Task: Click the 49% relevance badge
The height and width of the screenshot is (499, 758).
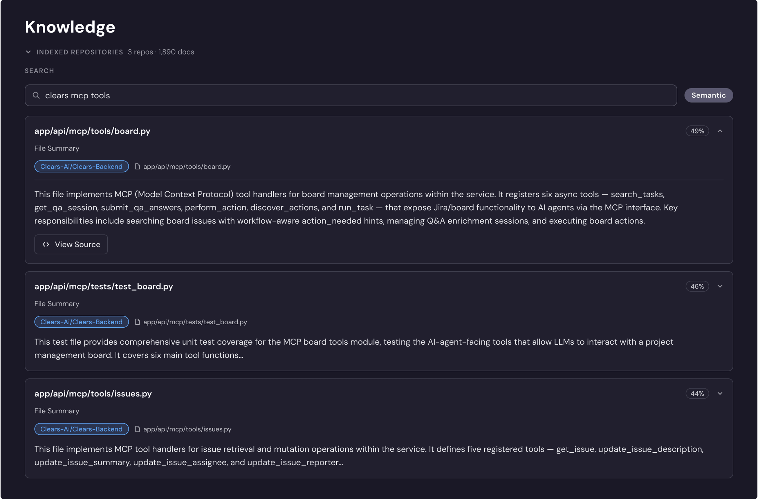Action: pyautogui.click(x=697, y=131)
